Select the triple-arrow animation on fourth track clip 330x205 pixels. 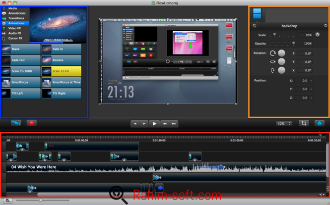(157, 177)
